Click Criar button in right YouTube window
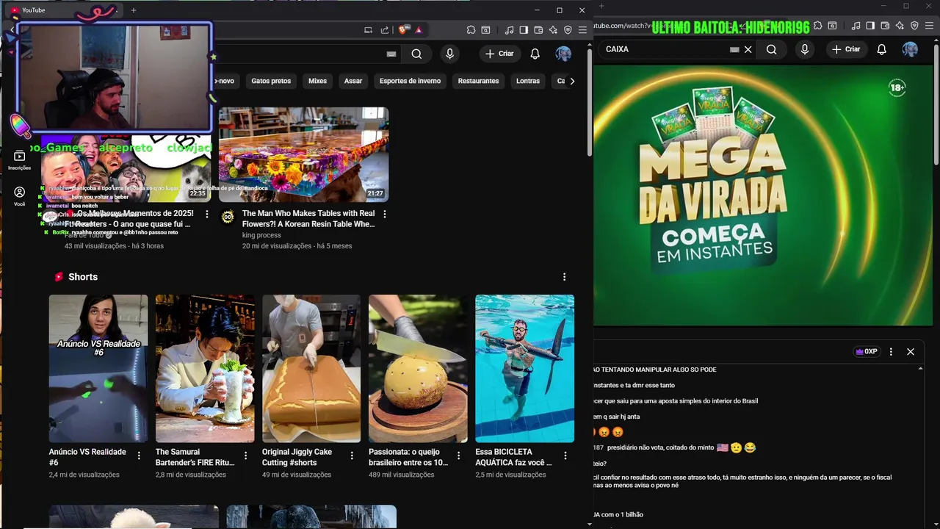Viewport: 940px width, 529px height. [846, 49]
